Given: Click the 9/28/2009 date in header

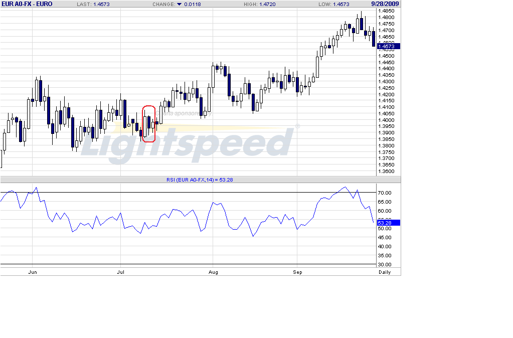Looking at the screenshot, I should (385, 4).
